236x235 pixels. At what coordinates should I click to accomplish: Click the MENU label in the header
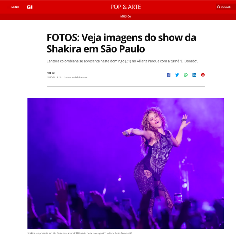[x=15, y=7]
